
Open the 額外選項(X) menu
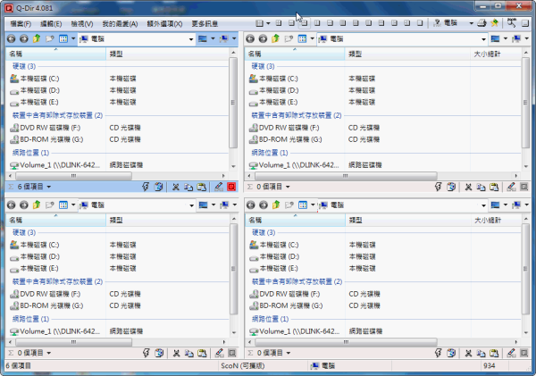[164, 23]
